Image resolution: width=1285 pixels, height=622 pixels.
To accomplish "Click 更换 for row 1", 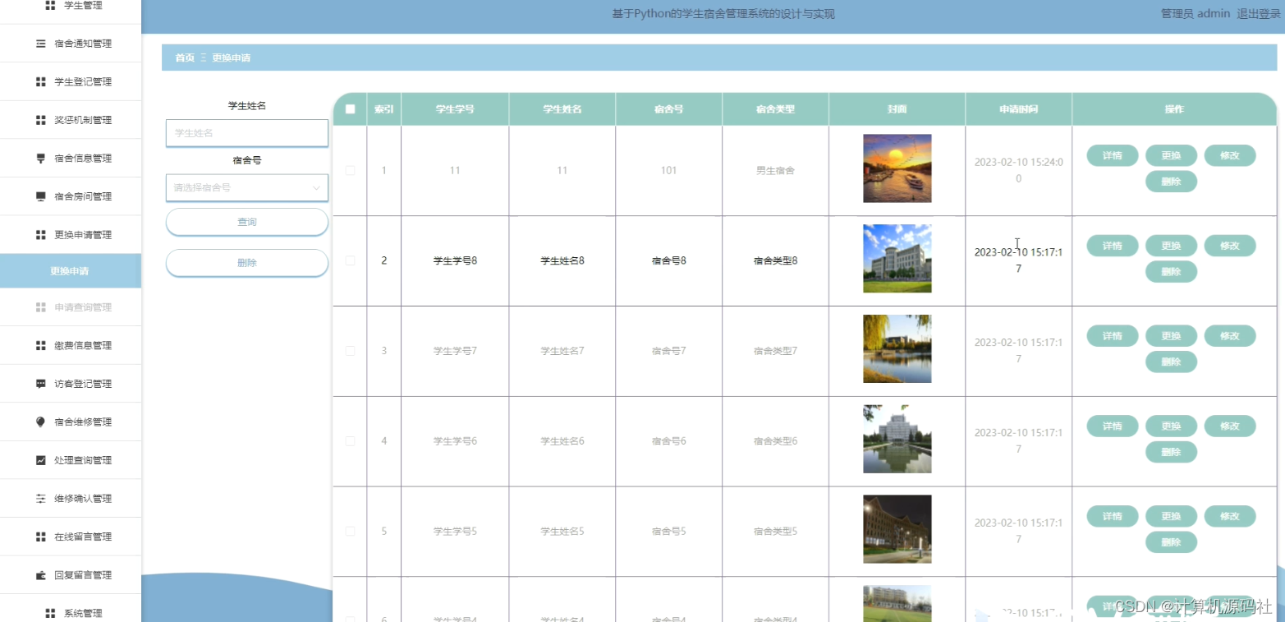I will pyautogui.click(x=1171, y=155).
